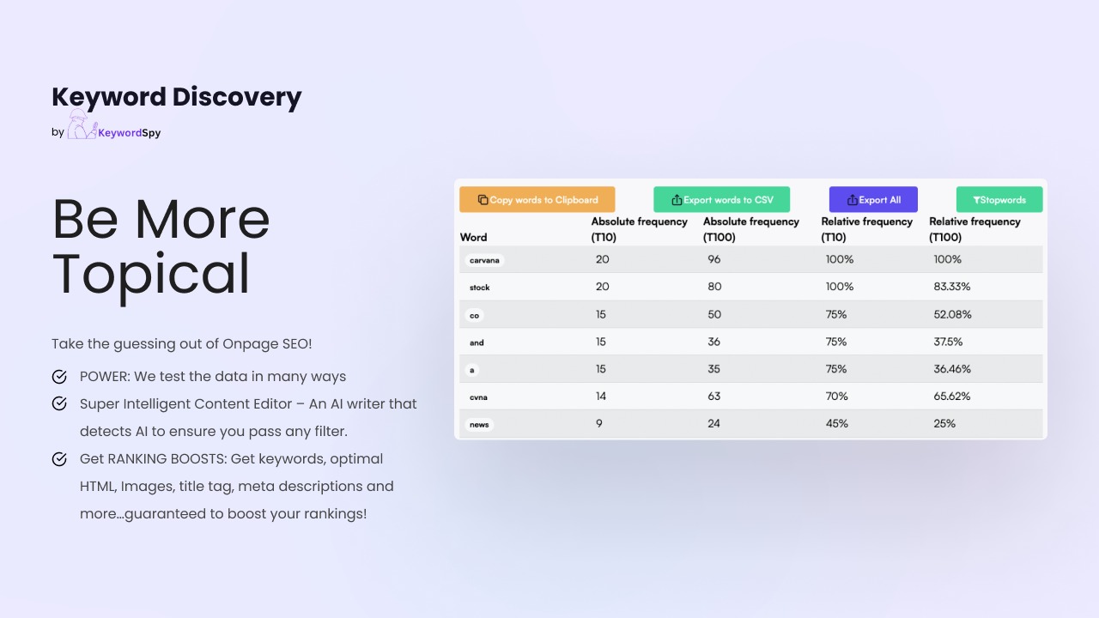Select the cvna word tag
Viewport: 1099px width, 618px height.
coord(479,397)
